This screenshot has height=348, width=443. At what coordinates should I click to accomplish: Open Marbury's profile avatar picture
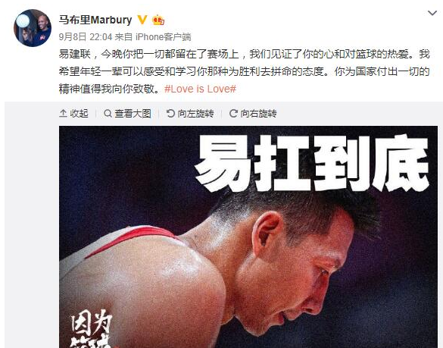tap(33, 28)
